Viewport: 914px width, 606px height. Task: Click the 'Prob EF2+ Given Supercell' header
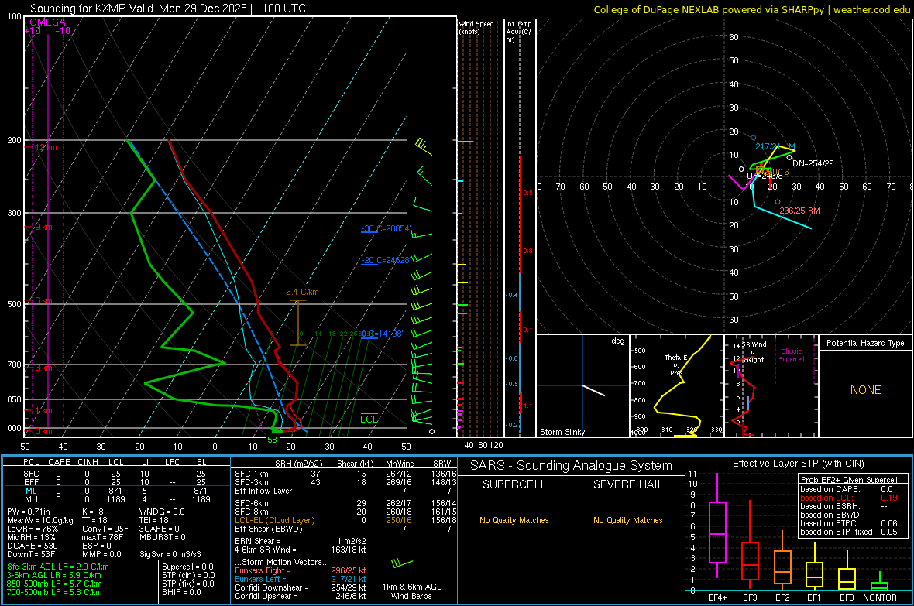coord(849,480)
